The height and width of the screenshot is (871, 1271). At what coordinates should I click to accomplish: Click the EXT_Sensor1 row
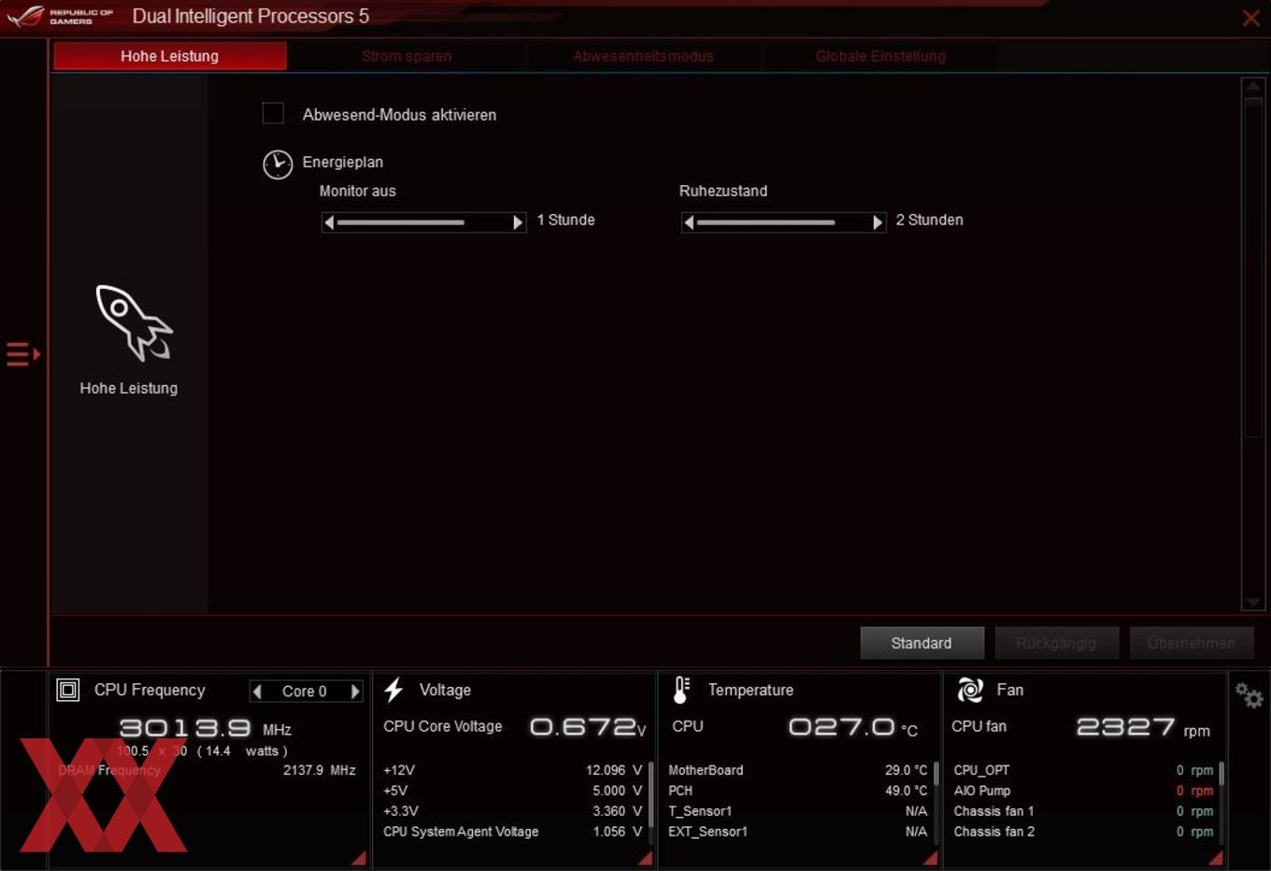tap(798, 832)
